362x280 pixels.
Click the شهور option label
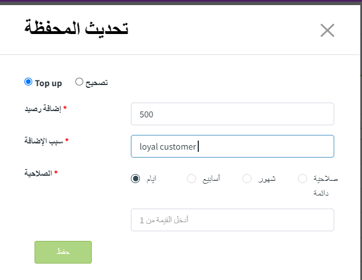pos(267,179)
